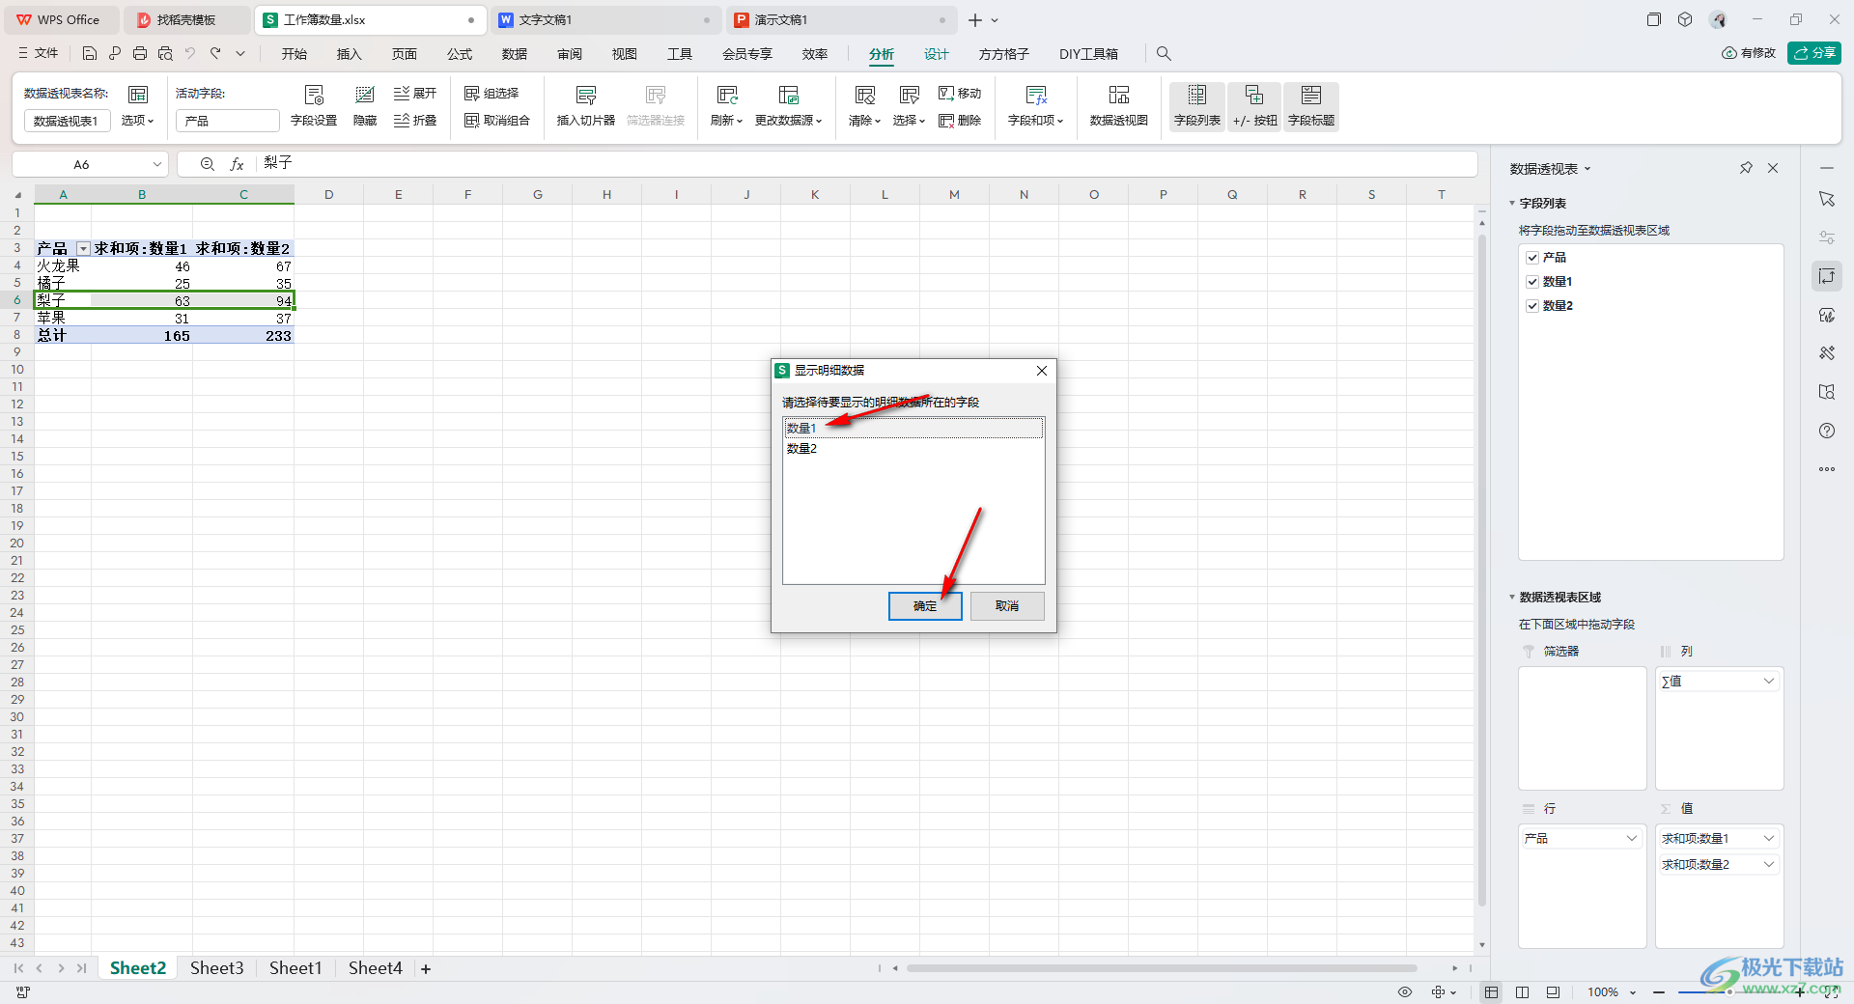Open 字段设置 field settings

click(x=314, y=106)
